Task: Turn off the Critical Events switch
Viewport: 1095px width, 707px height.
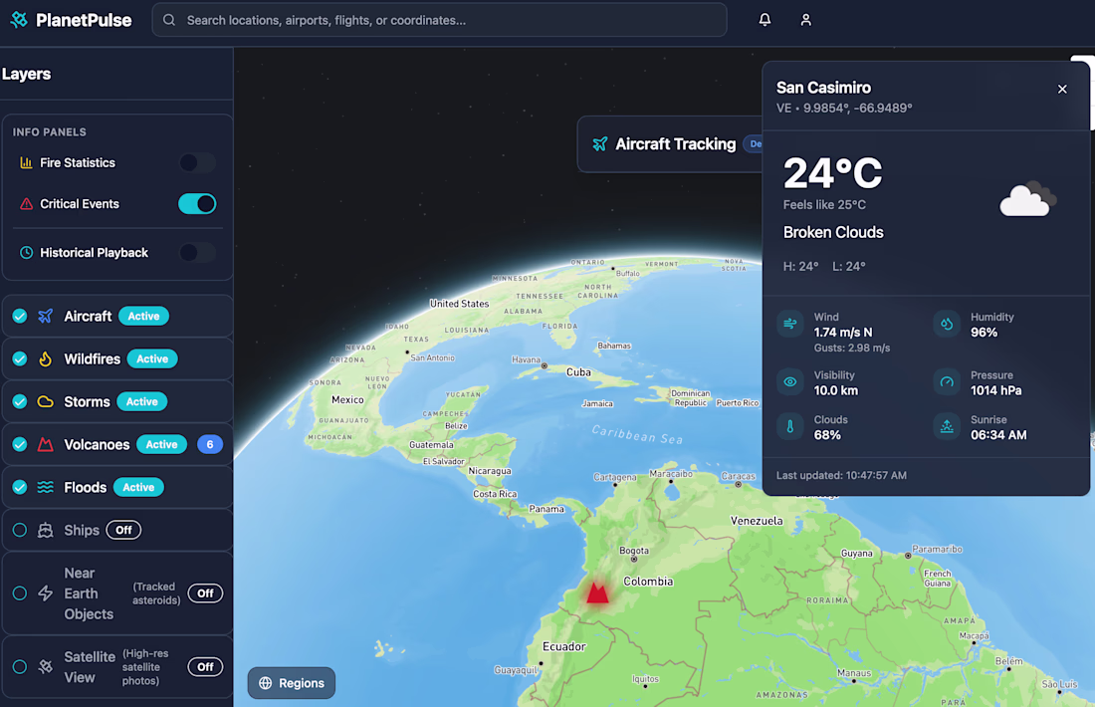Action: pos(197,204)
